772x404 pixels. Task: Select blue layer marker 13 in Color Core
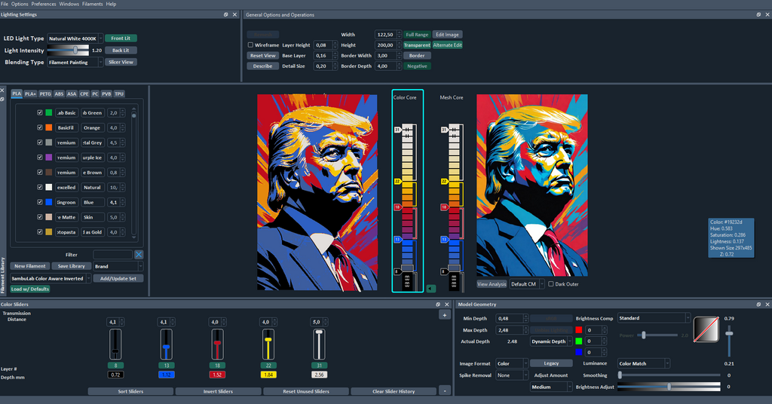pos(397,239)
